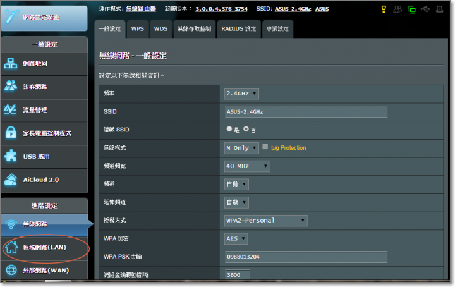Click the 無線路由器 operation mode link
This screenshot has height=287, width=455.
point(141,9)
